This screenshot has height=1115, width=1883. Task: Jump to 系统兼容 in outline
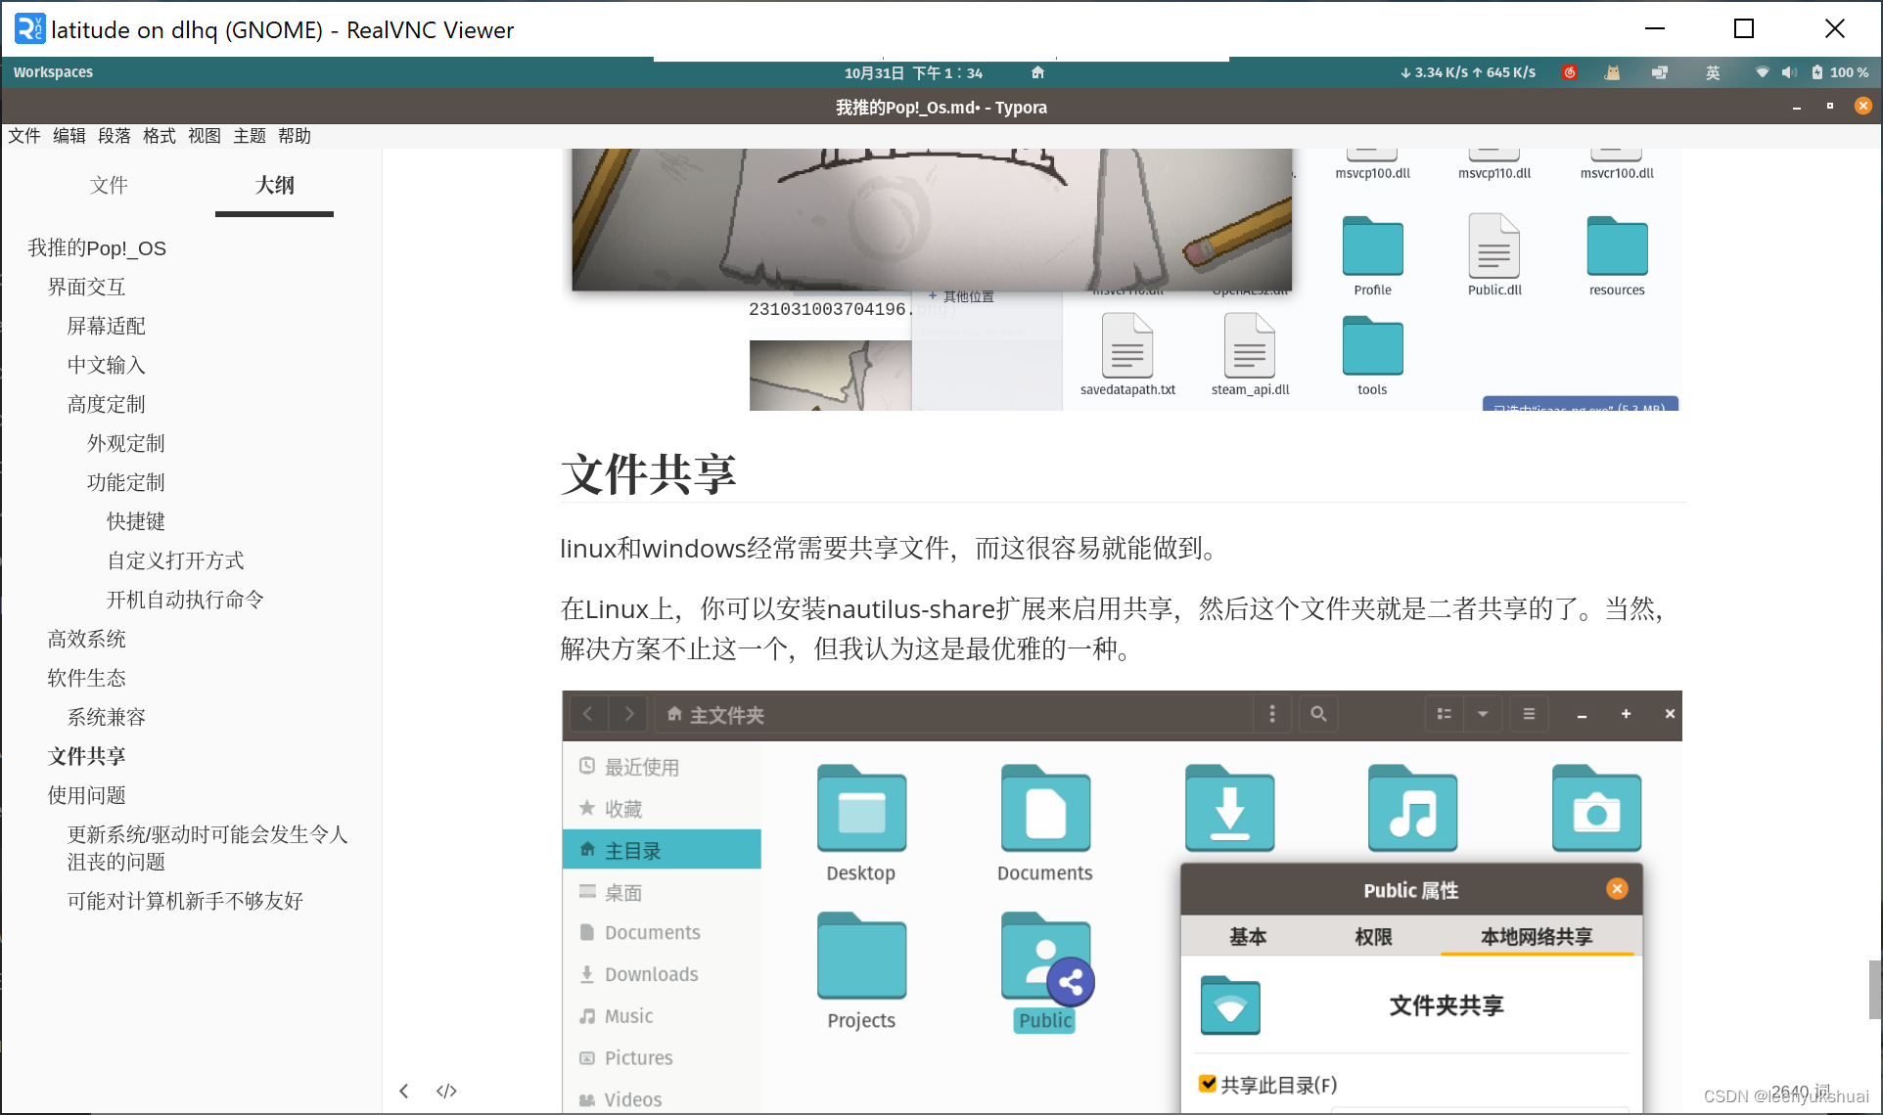(x=107, y=718)
